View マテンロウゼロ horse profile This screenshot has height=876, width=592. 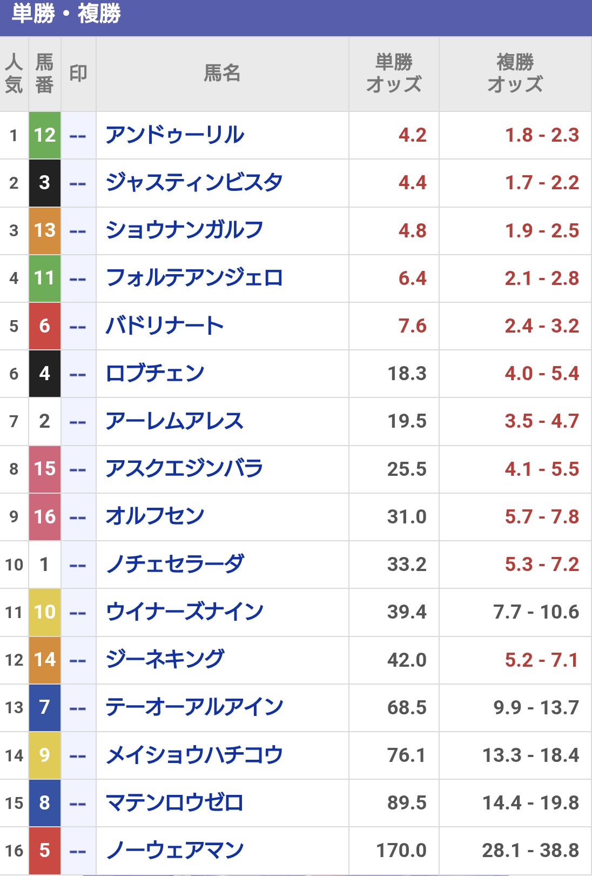[174, 802]
